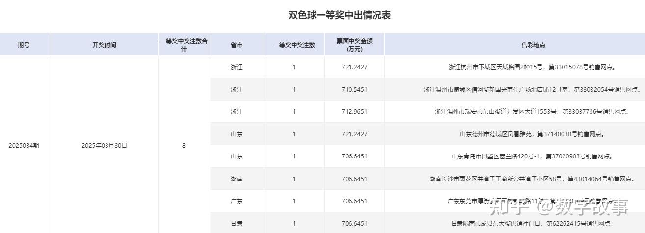Screen dimensions: 645x233
Task: Select the 开奖时间 column header
Action: click(x=105, y=45)
